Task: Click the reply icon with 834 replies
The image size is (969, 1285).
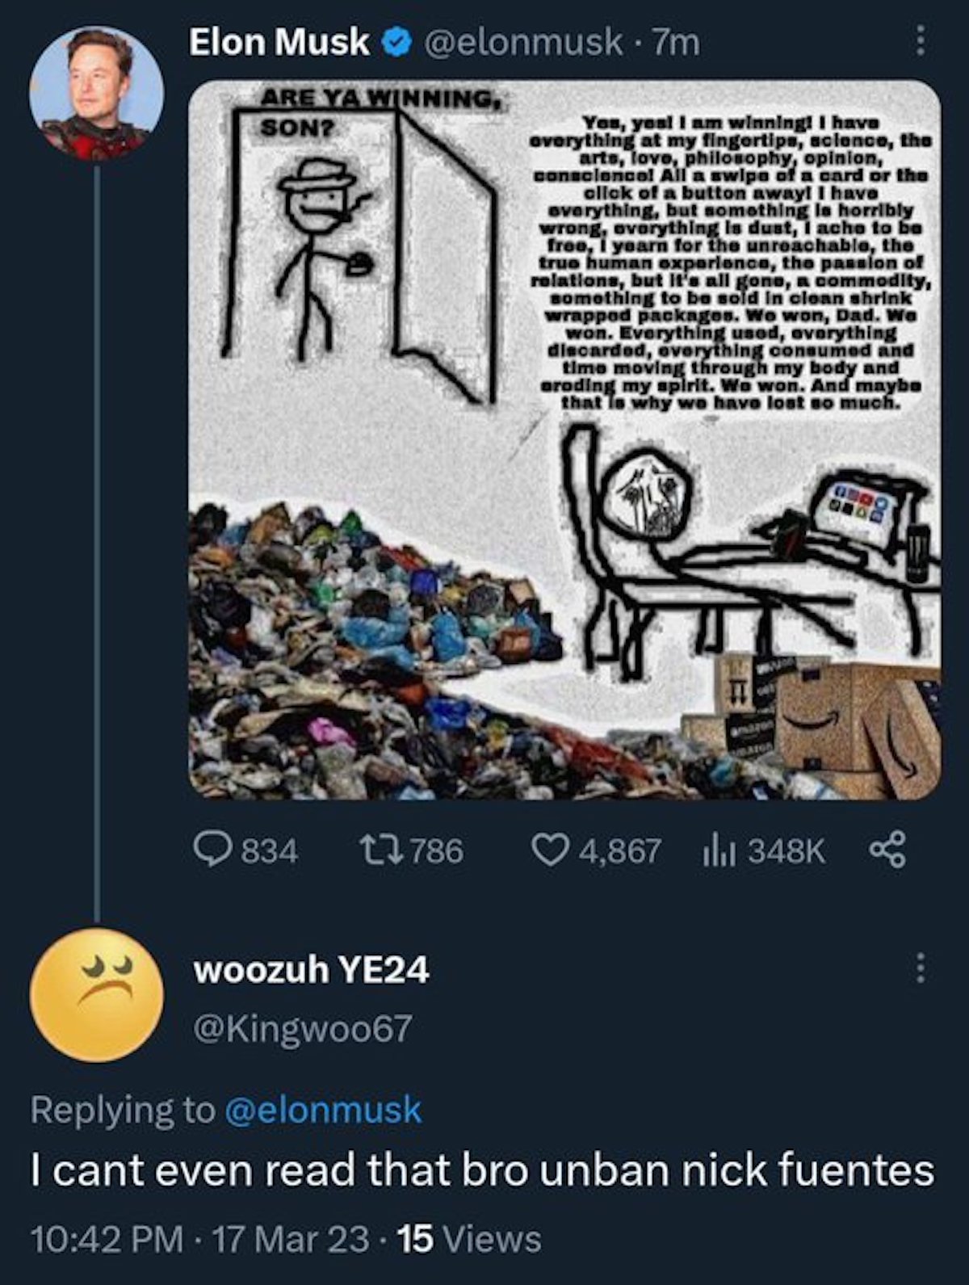Action: 214,850
